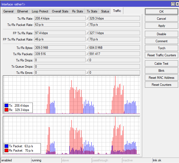The width and height of the screenshot is (179, 163).
Task: Click the inactive status bar entry
Action: 137,160
